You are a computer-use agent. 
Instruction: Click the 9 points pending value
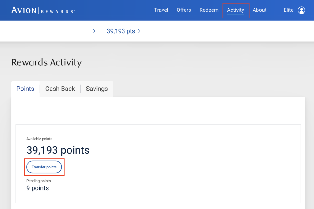[37, 188]
